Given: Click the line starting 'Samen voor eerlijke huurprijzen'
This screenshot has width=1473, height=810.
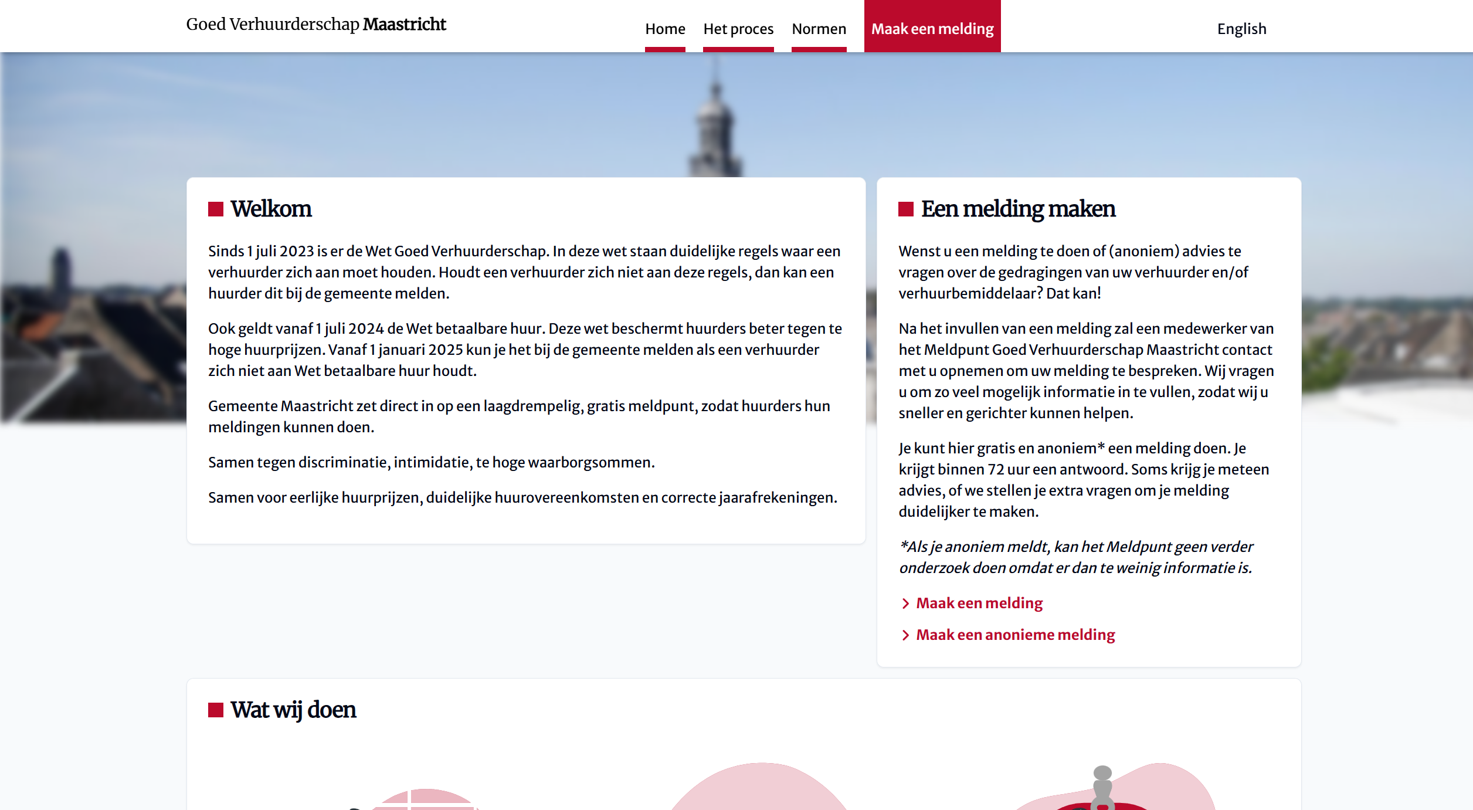Looking at the screenshot, I should tap(523, 497).
